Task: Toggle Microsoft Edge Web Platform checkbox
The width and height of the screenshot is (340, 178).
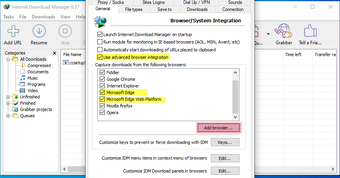Action: tap(102, 99)
